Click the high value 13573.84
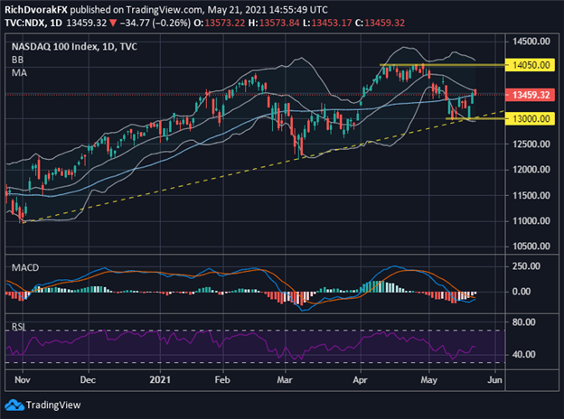Screen dimensions: 564x419 coord(279,23)
